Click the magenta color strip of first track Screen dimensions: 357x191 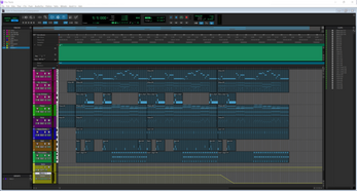point(34,75)
